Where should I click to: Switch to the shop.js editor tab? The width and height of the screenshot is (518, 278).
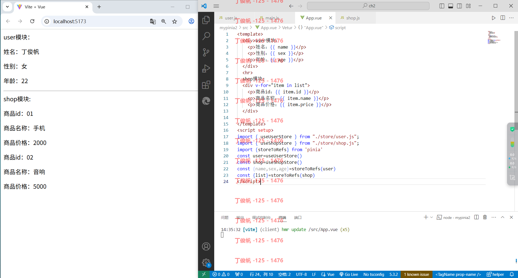[x=356, y=18]
